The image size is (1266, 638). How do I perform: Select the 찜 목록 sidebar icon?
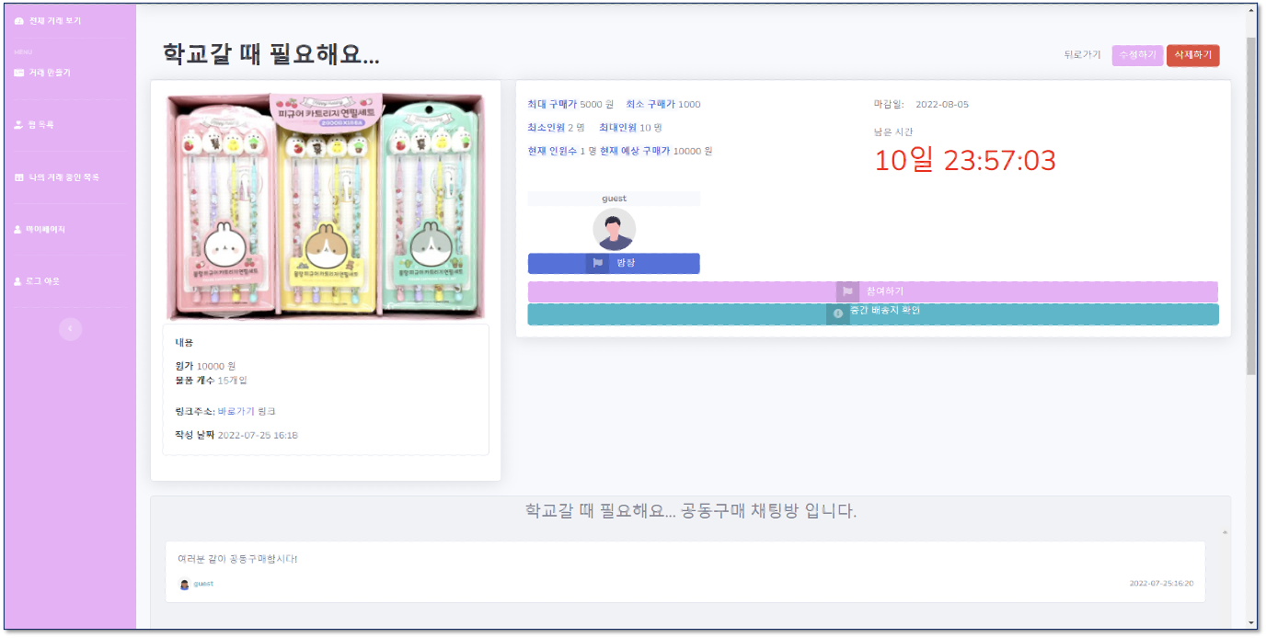coord(19,125)
